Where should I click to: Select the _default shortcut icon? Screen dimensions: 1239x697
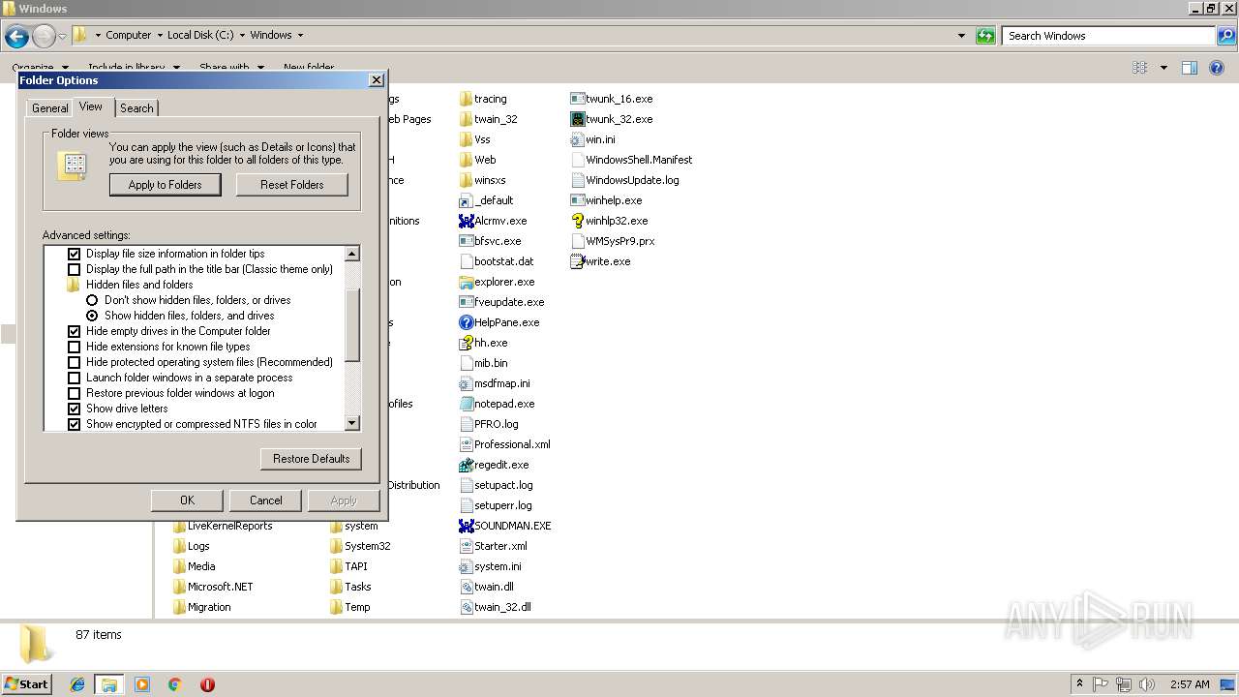[x=466, y=200]
